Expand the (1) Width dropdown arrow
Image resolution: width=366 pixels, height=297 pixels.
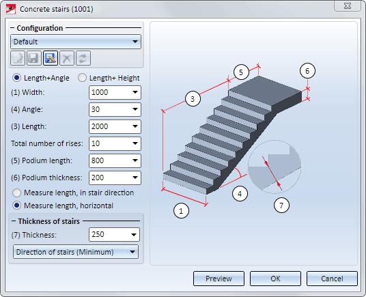click(135, 92)
